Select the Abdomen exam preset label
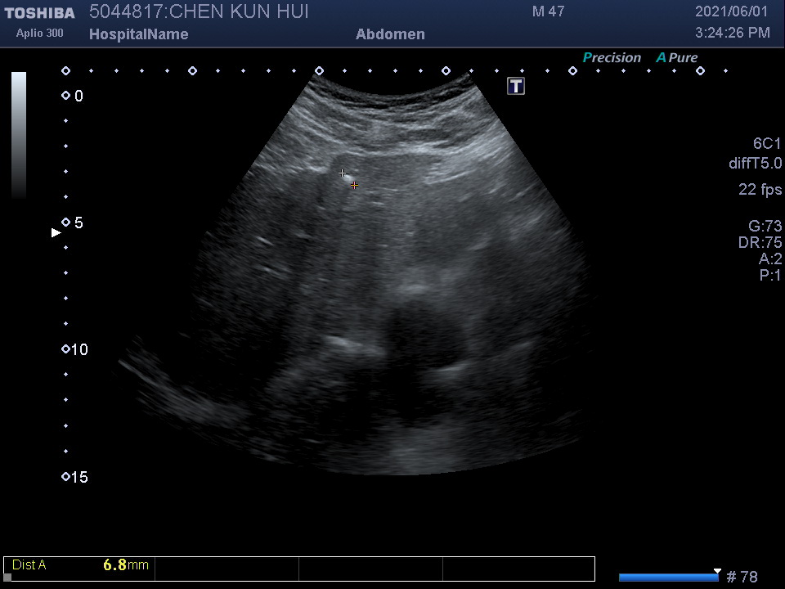The width and height of the screenshot is (785, 589). [390, 34]
